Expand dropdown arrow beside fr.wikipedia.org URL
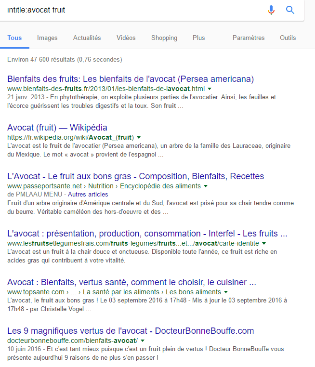Screen dimensions: 315x367 tap(139, 138)
